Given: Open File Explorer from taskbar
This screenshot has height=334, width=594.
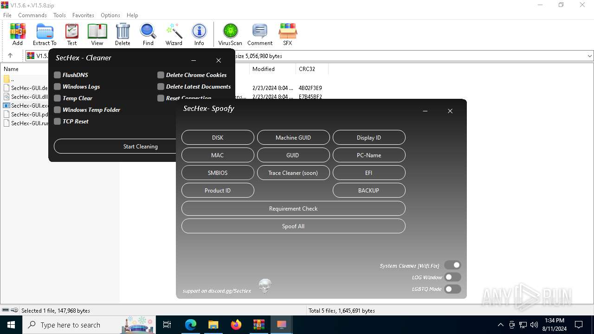Looking at the screenshot, I should (x=213, y=325).
